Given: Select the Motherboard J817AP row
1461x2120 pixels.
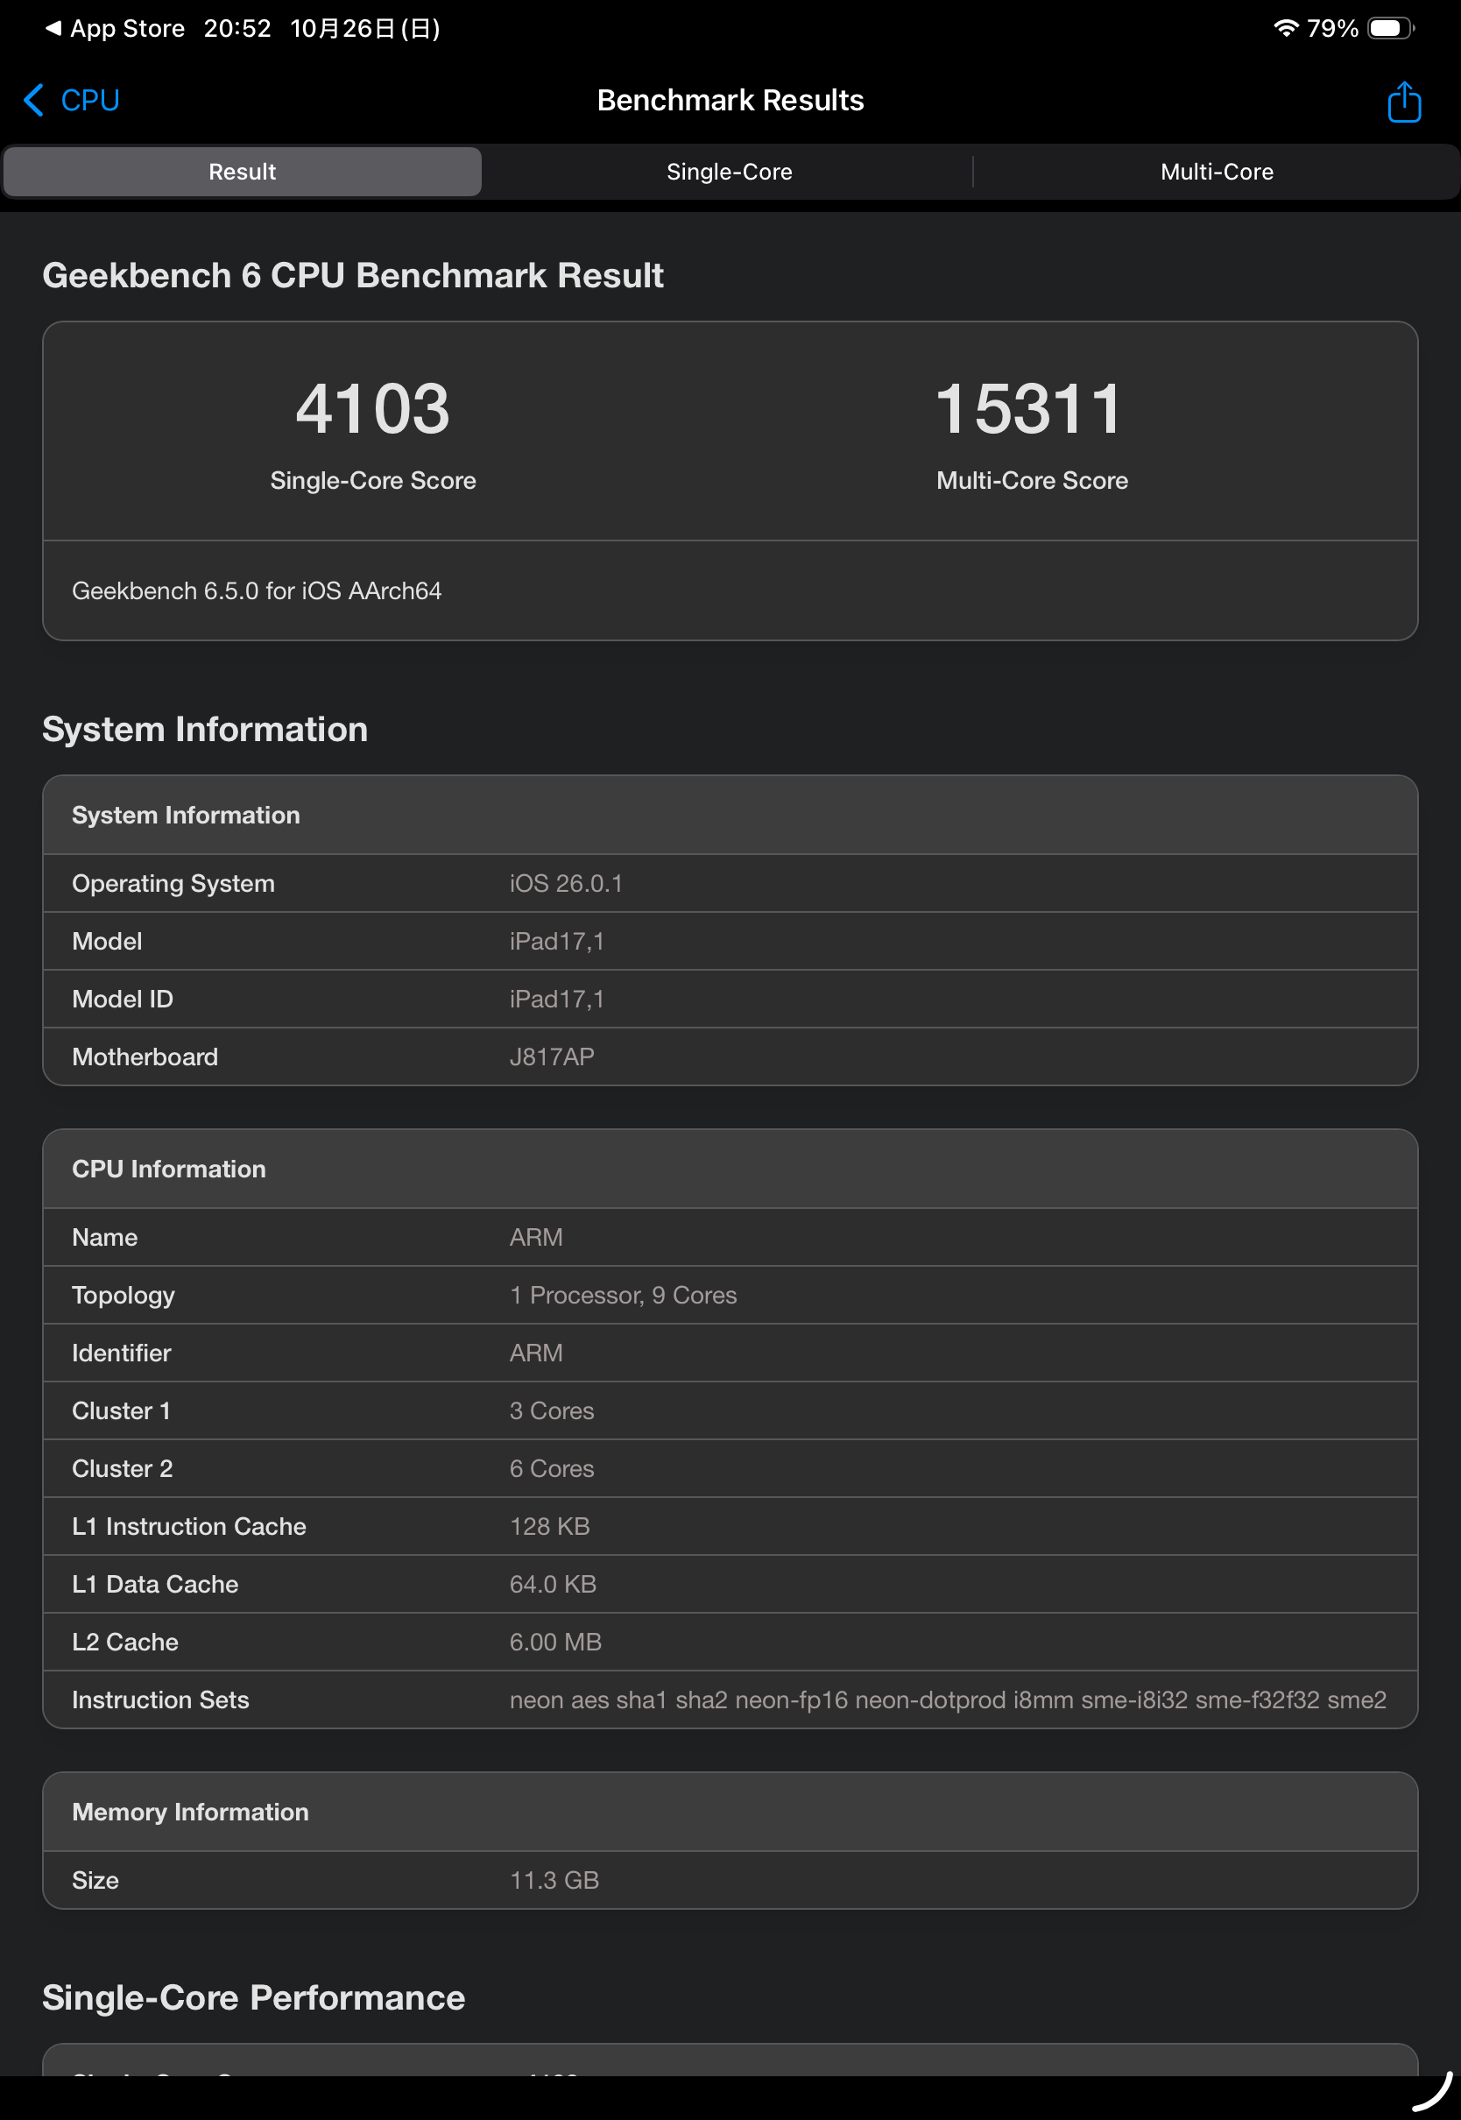Looking at the screenshot, I should (x=730, y=1056).
